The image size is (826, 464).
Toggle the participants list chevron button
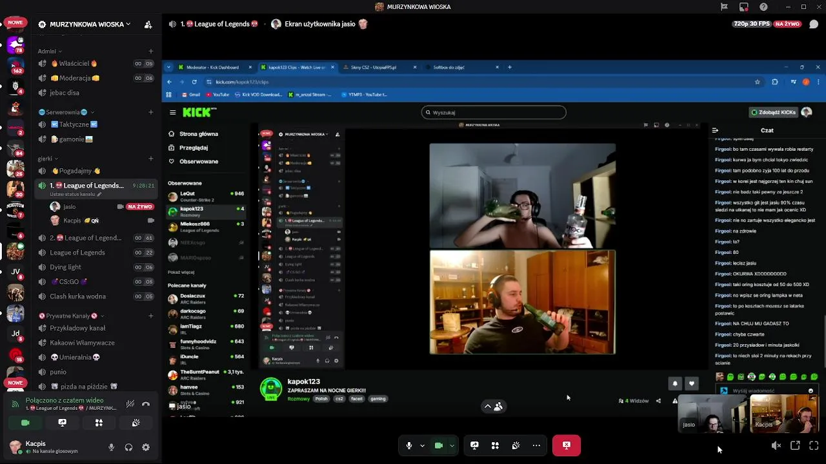[x=494, y=407]
